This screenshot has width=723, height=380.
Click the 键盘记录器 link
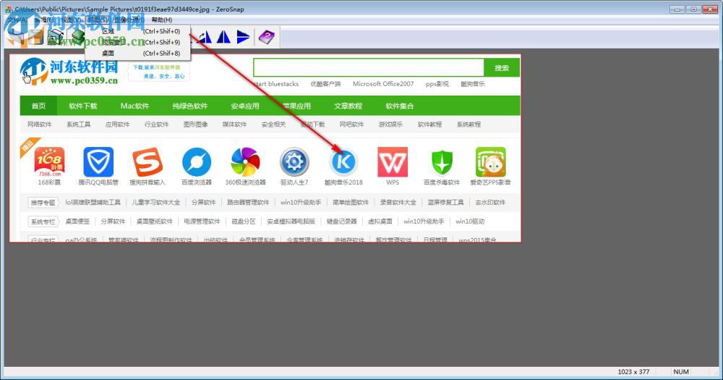[342, 221]
